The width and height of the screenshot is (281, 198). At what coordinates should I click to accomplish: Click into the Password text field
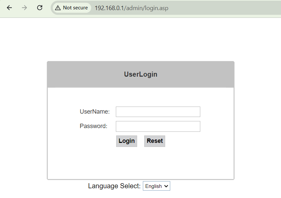pos(158,126)
